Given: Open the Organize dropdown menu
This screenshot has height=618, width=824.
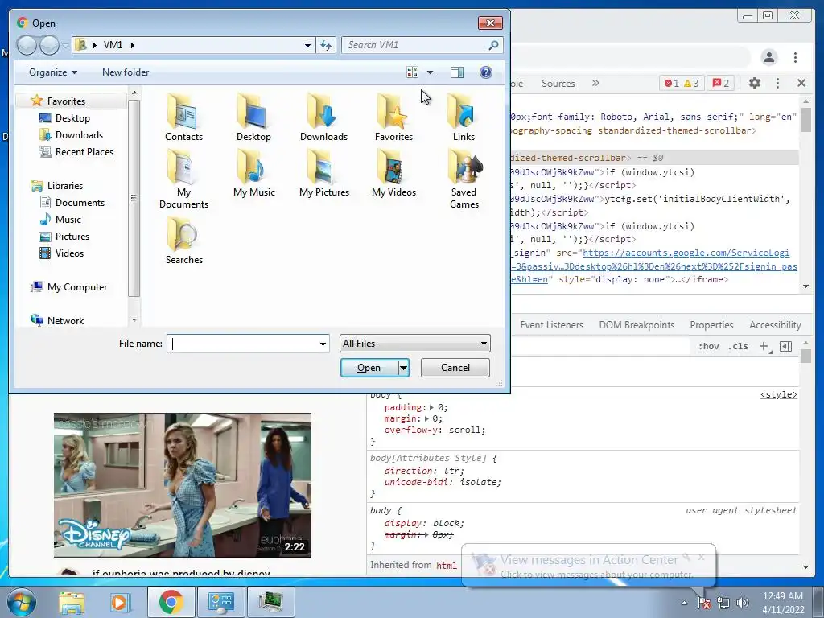Looking at the screenshot, I should click(53, 72).
